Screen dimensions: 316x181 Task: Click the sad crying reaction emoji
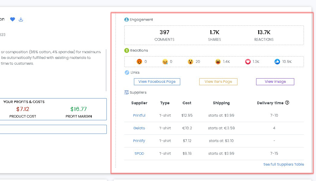click(x=165, y=62)
